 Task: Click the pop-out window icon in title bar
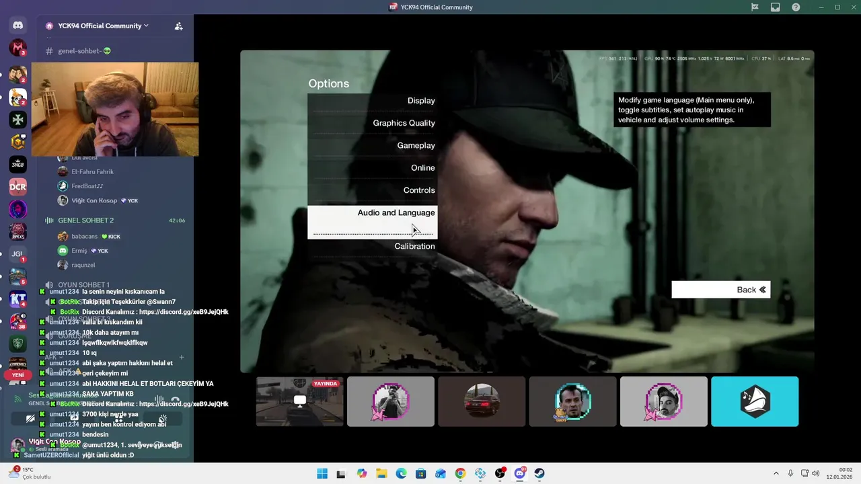pyautogui.click(x=776, y=7)
